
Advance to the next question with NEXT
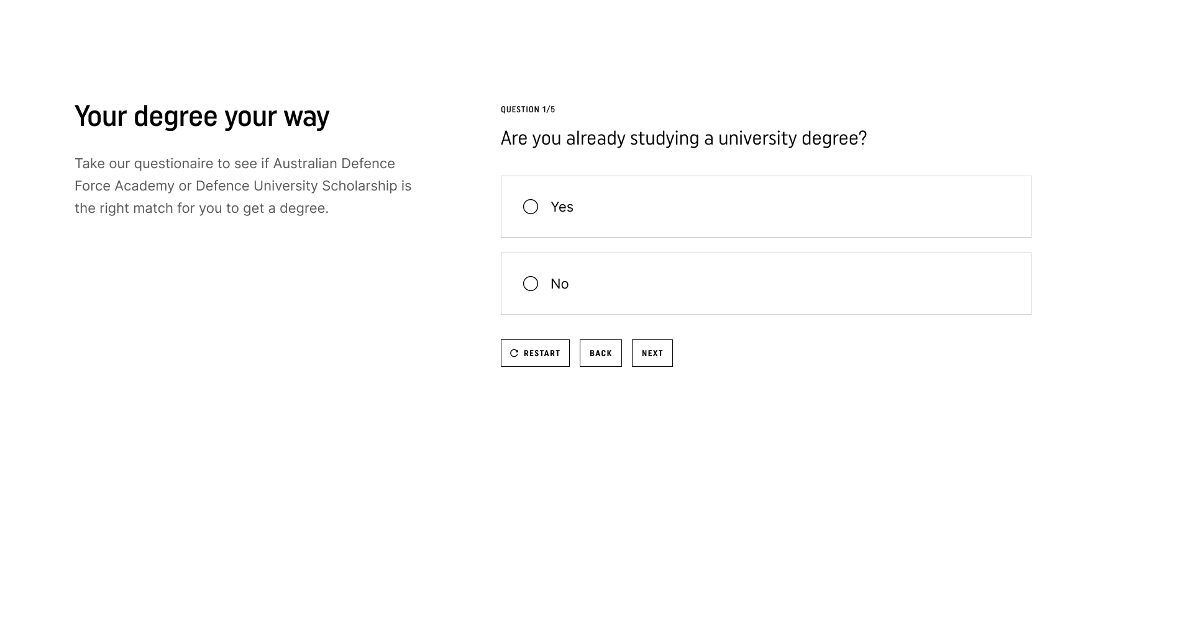coord(652,353)
